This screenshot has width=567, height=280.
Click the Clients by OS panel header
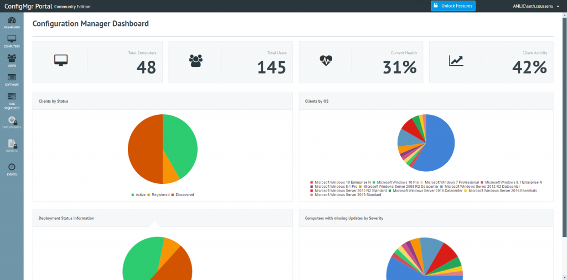click(x=426, y=101)
